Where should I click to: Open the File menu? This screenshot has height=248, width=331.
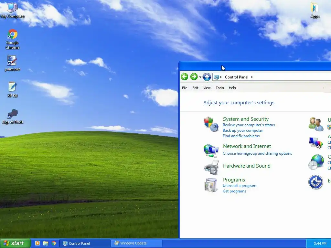pyautogui.click(x=185, y=88)
